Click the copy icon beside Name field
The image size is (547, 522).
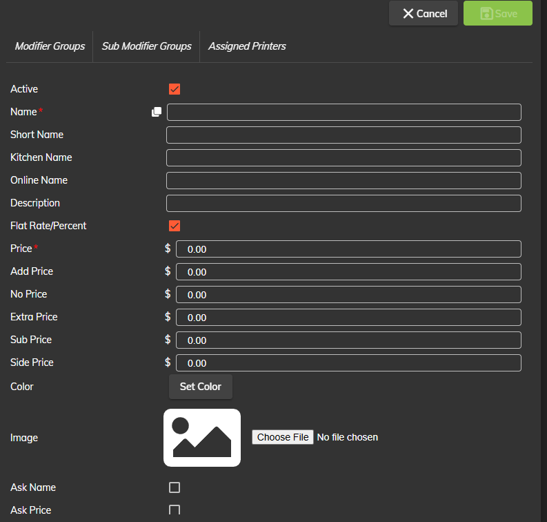click(x=157, y=112)
